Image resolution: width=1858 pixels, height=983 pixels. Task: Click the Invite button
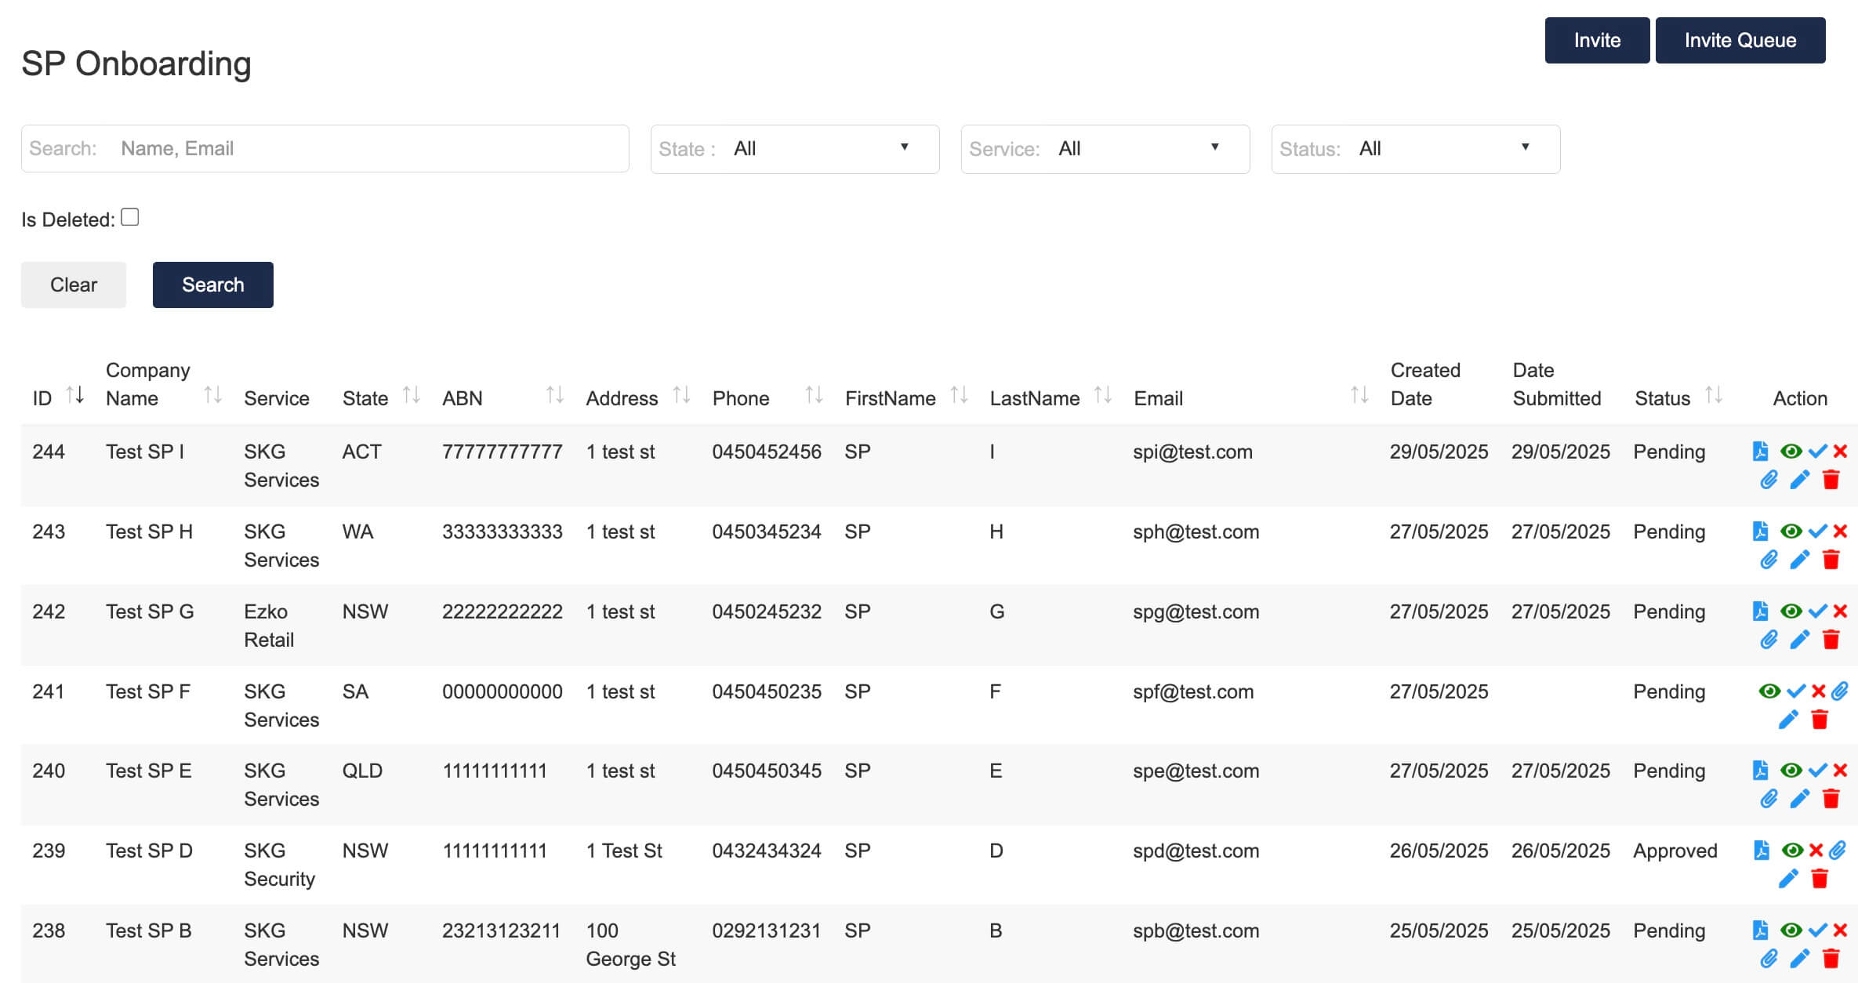pyautogui.click(x=1597, y=40)
